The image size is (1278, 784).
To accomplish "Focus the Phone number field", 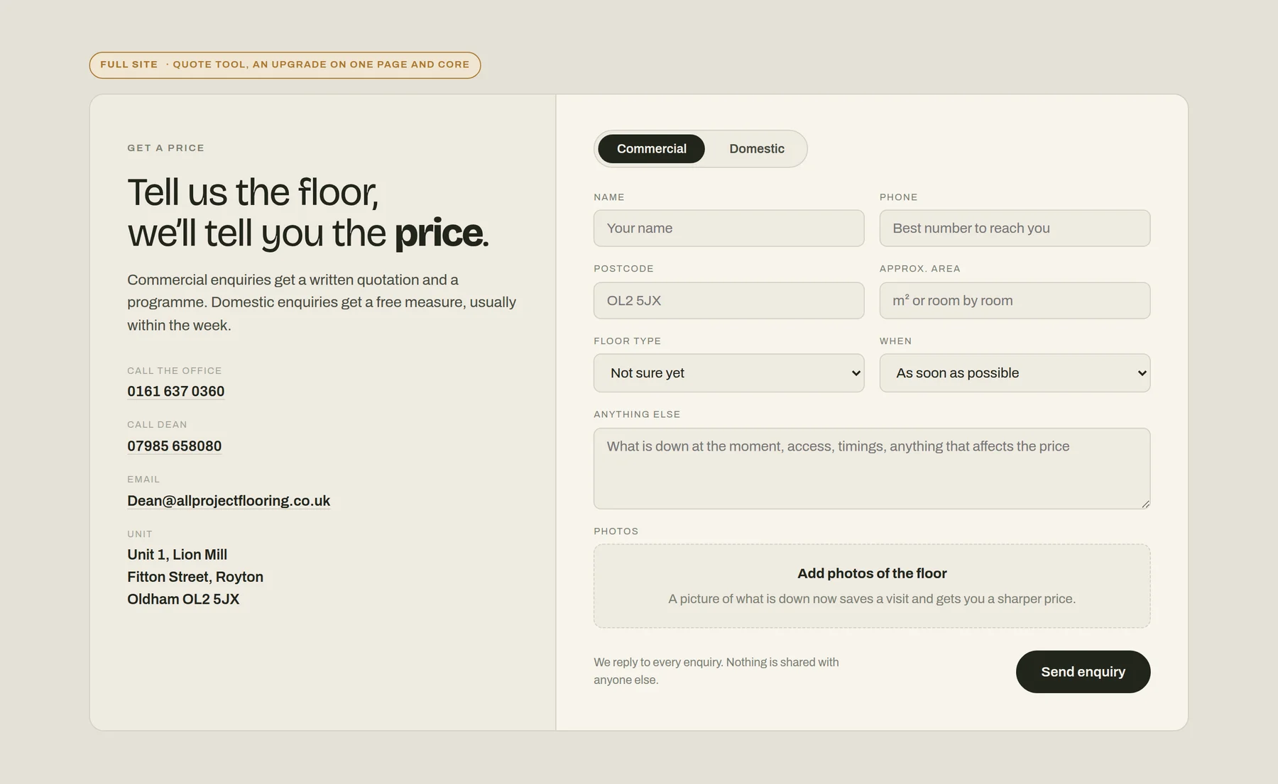I will click(1015, 228).
